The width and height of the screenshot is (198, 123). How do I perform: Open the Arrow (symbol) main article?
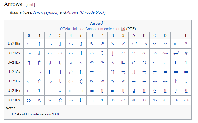(46, 12)
